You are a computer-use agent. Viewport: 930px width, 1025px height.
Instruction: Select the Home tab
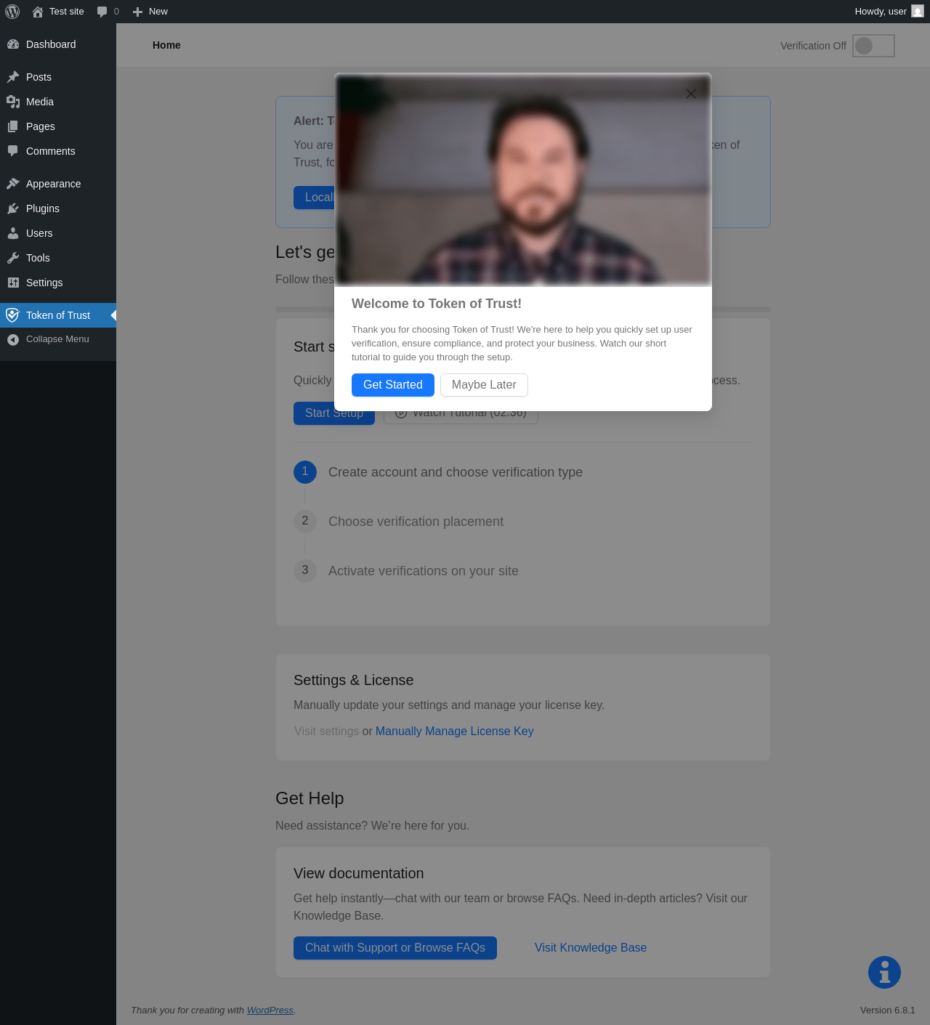pyautogui.click(x=166, y=45)
